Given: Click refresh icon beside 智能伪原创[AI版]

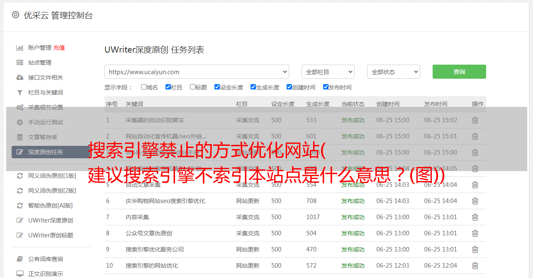Looking at the screenshot, I should coord(19,205).
